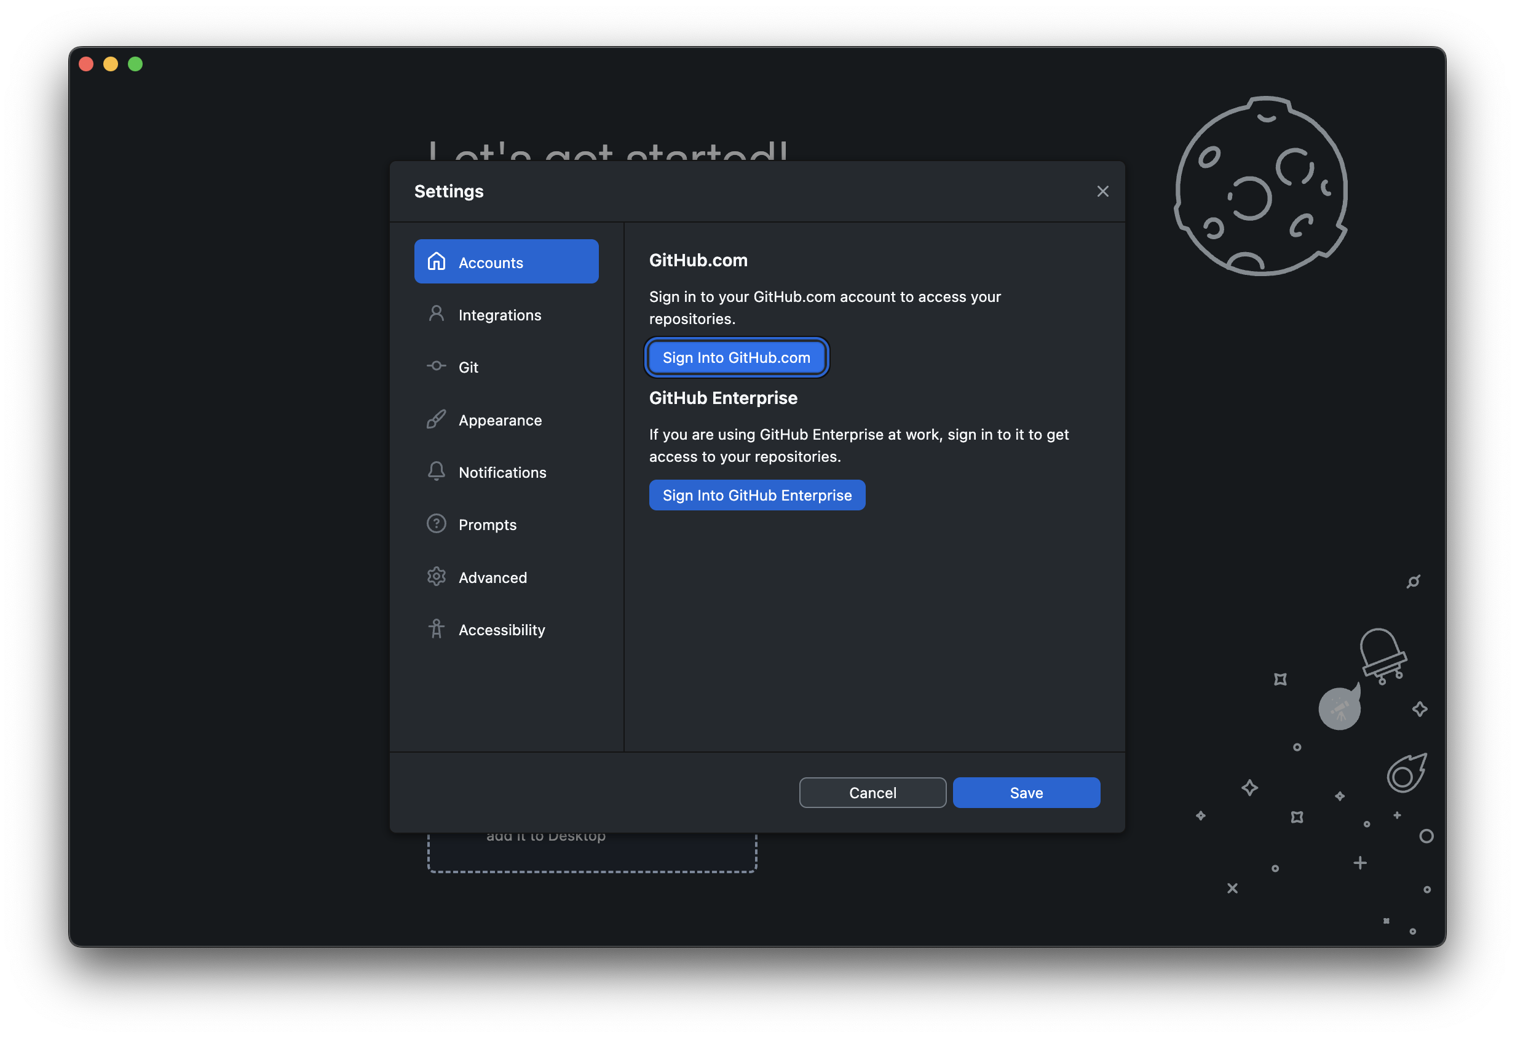Click the Notifications bell icon

coord(436,472)
